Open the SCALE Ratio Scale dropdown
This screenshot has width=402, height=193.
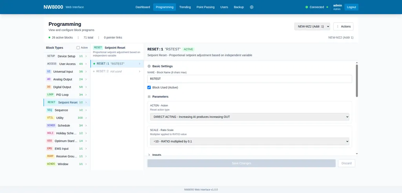point(249,141)
